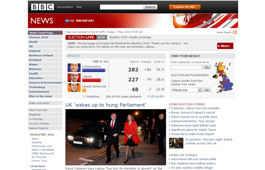Image resolution: width=265 pixels, height=170 pixels.
Task: Click the UK election results map
Action: [223, 76]
